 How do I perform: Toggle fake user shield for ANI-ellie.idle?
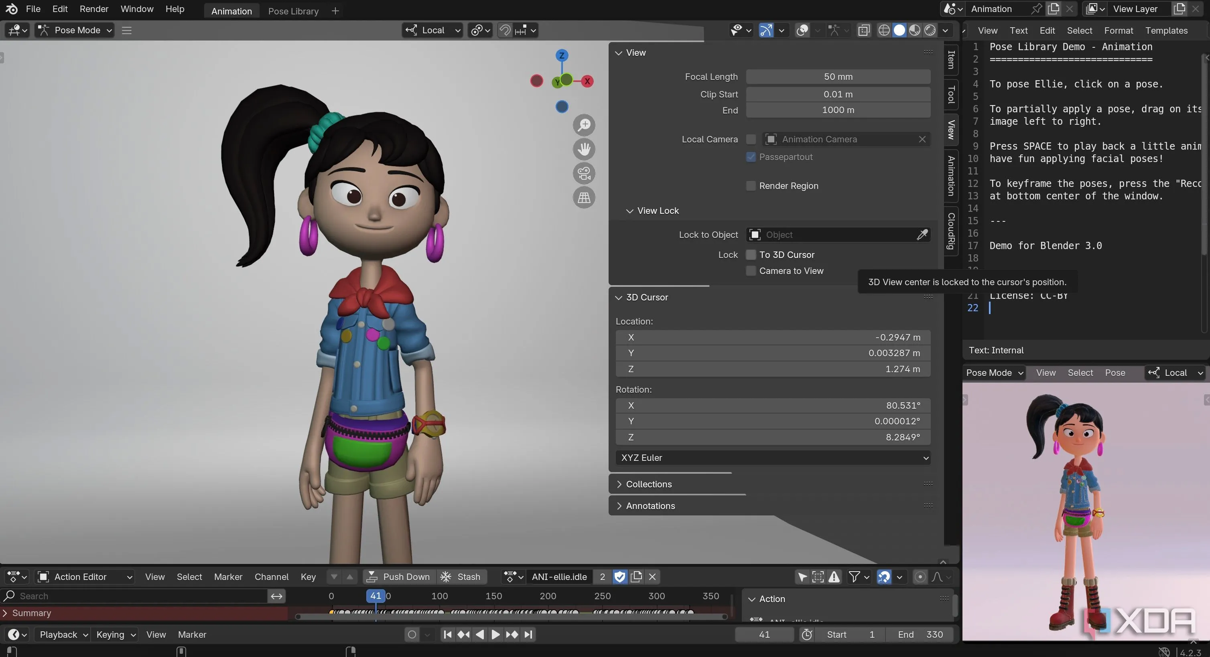click(x=619, y=577)
